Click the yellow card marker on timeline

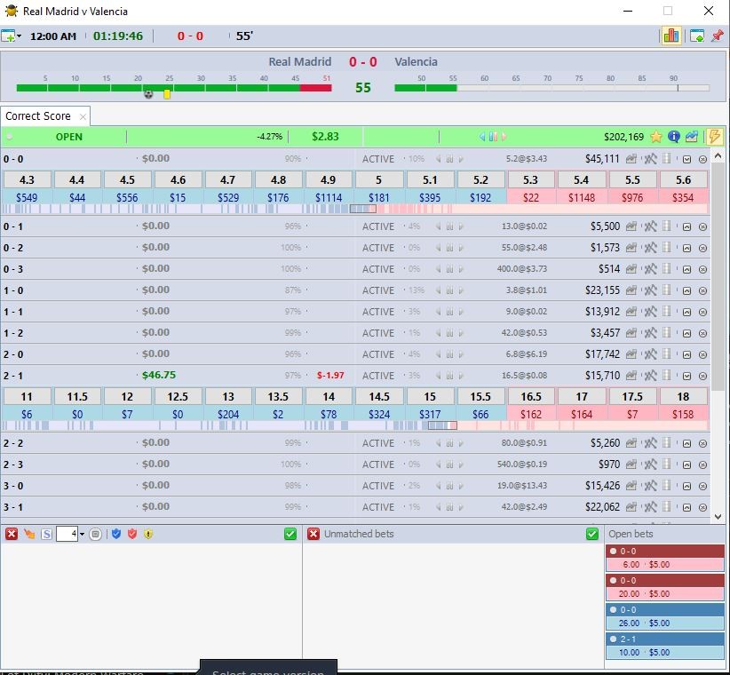tap(167, 94)
